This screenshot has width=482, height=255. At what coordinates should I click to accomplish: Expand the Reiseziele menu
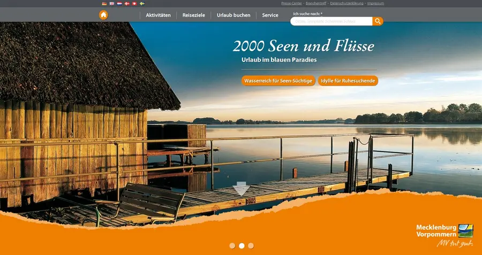pyautogui.click(x=193, y=16)
